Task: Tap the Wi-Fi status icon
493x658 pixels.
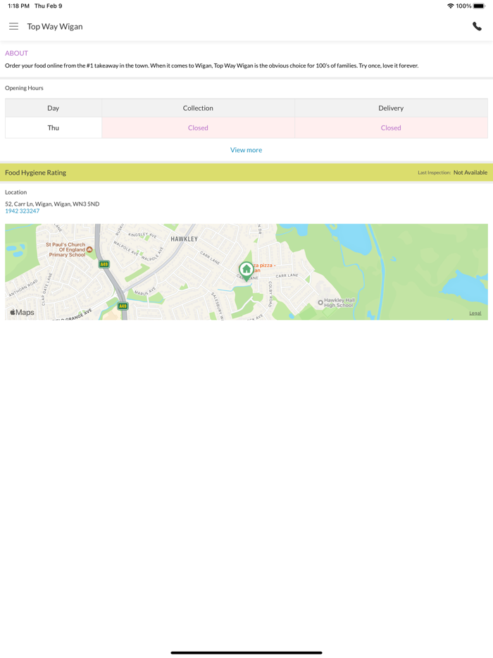Action: pyautogui.click(x=451, y=6)
